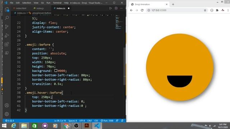This screenshot has width=230, height=129.
Task: Go back in the Chrome browser
Action: click(131, 10)
